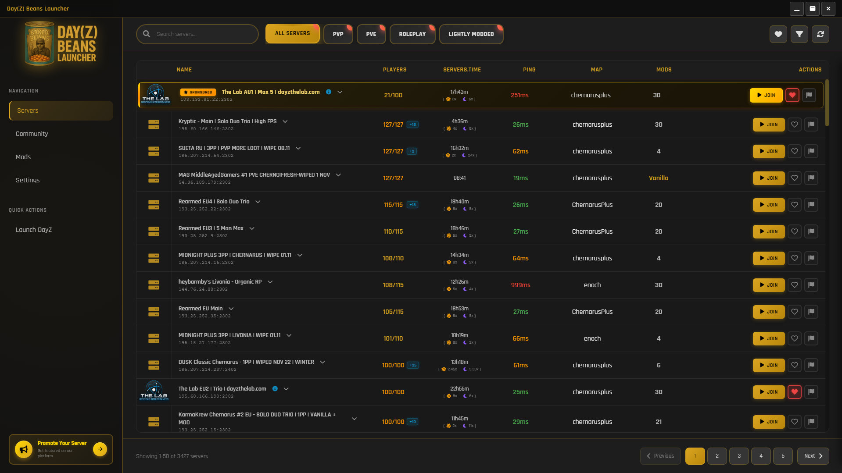Flag the Kryptic Main server
This screenshot has height=473, width=842.
click(811, 124)
